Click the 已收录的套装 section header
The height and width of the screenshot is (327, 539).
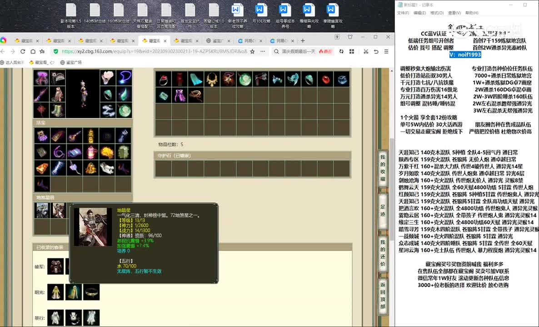[x=193, y=247]
